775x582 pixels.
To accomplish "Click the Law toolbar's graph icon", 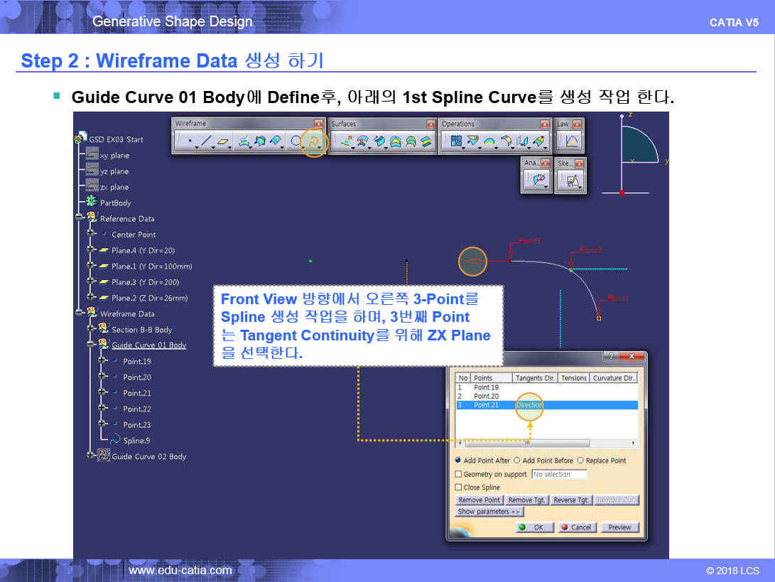I will [x=571, y=141].
